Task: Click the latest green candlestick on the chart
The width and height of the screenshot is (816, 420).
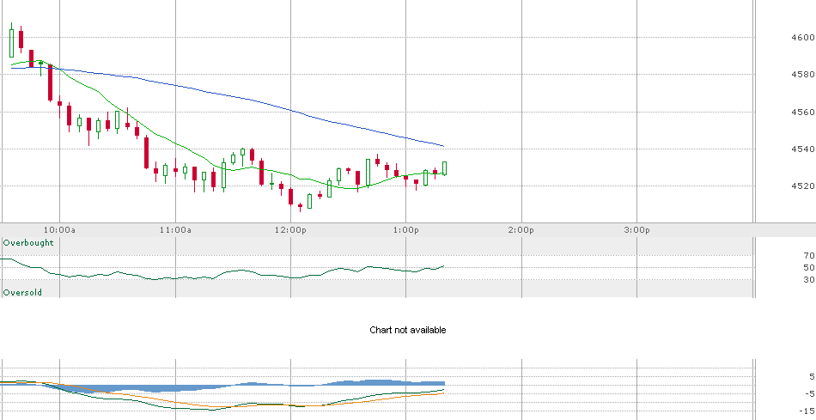Action: pos(444,168)
